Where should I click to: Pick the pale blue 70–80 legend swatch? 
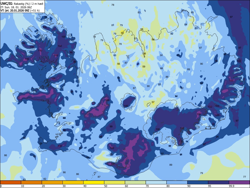click(156, 182)
